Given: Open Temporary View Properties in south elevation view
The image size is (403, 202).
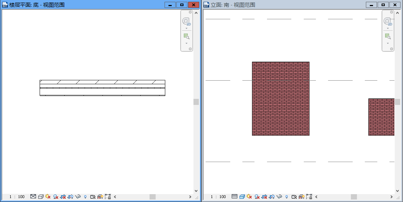Looking at the screenshot, I should point(294,197).
